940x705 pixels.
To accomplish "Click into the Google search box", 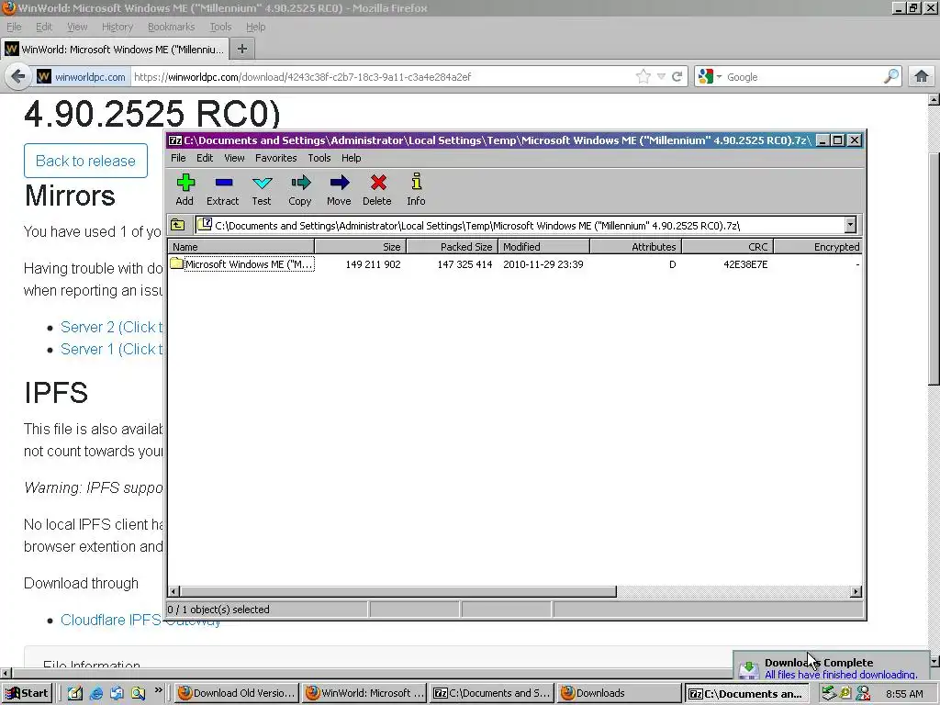I will [x=803, y=77].
